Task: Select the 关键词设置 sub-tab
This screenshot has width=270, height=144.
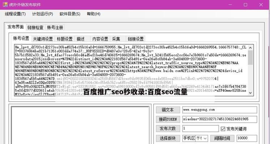Action: 43,39
